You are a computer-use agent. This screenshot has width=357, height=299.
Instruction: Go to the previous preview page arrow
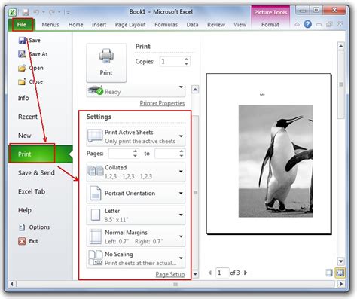pos(210,273)
